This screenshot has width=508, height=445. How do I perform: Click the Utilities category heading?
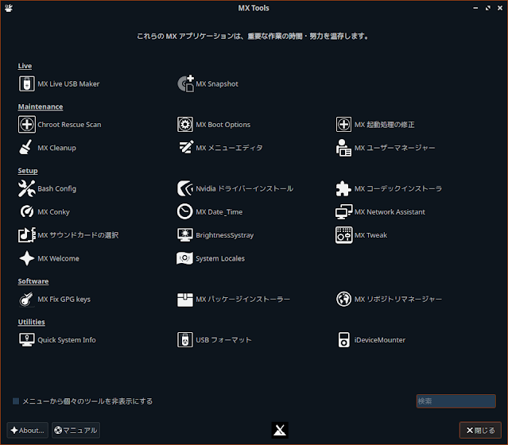[32, 322]
